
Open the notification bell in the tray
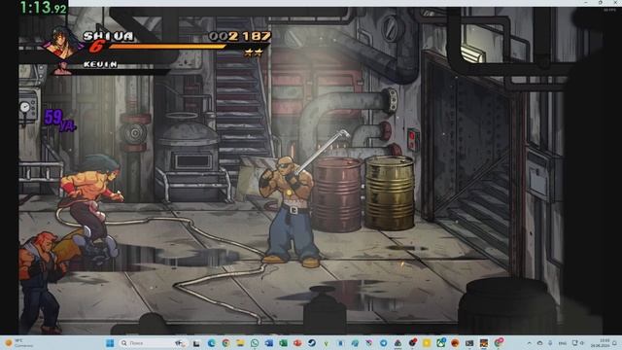[x=614, y=343]
